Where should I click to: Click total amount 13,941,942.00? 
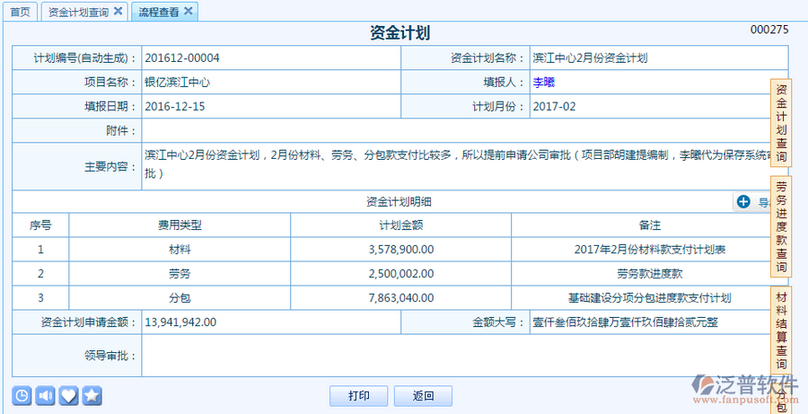[x=180, y=322]
